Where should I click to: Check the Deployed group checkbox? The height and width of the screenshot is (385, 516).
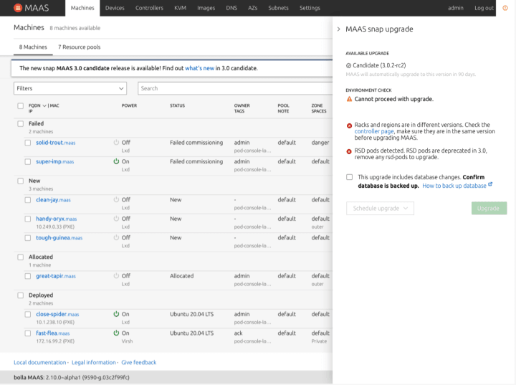pos(20,295)
